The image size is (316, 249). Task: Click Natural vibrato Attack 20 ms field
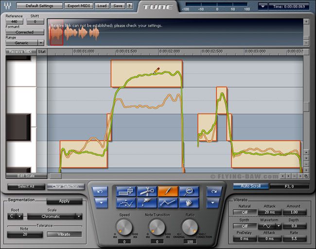(x=270, y=212)
